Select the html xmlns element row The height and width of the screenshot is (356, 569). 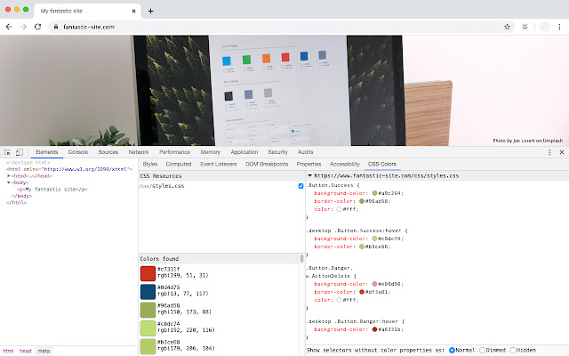pyautogui.click(x=69, y=169)
